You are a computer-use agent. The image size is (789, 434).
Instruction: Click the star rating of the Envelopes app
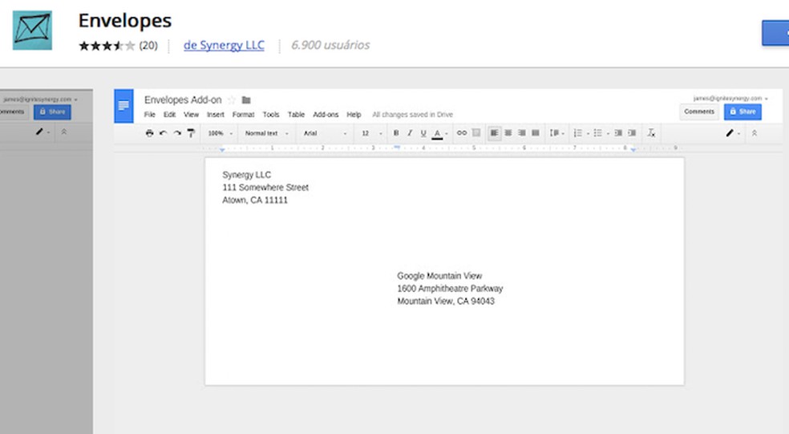coord(107,46)
